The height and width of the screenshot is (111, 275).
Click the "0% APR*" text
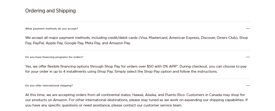pos(171,66)
